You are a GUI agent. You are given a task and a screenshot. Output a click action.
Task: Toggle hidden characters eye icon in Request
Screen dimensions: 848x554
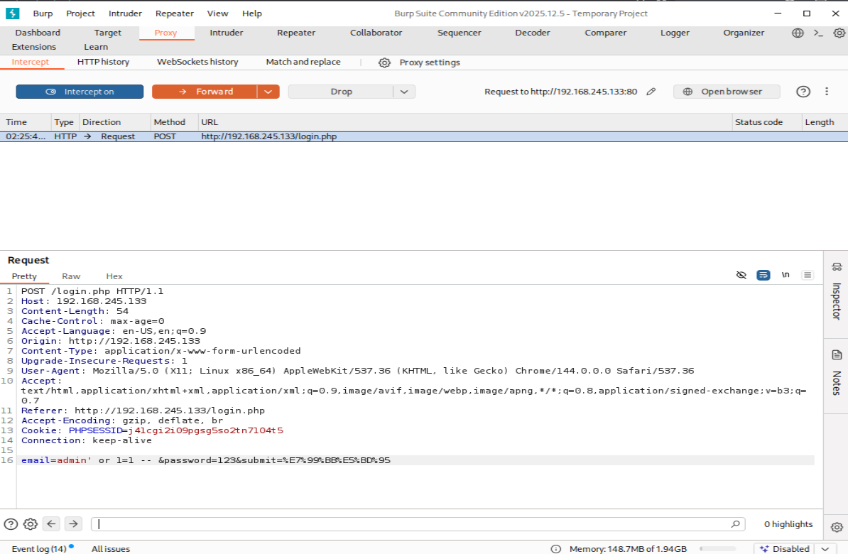pyautogui.click(x=741, y=276)
